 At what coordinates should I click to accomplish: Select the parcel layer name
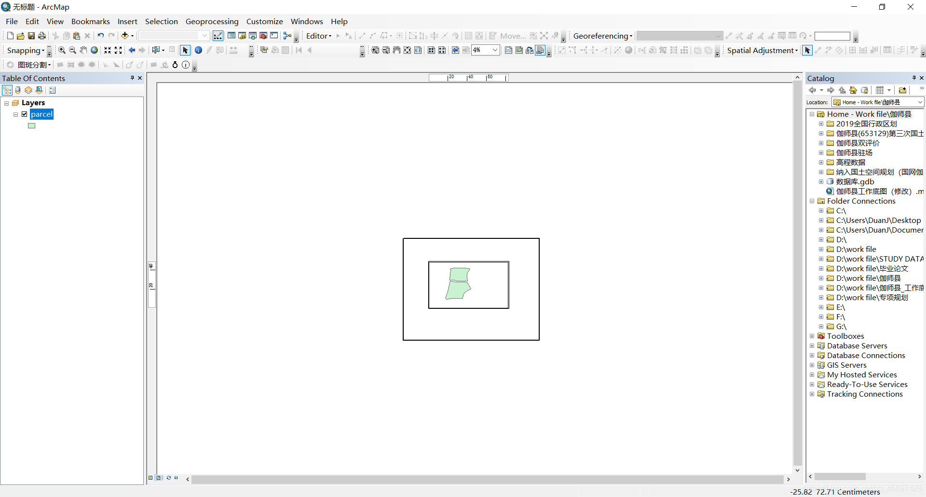click(41, 114)
